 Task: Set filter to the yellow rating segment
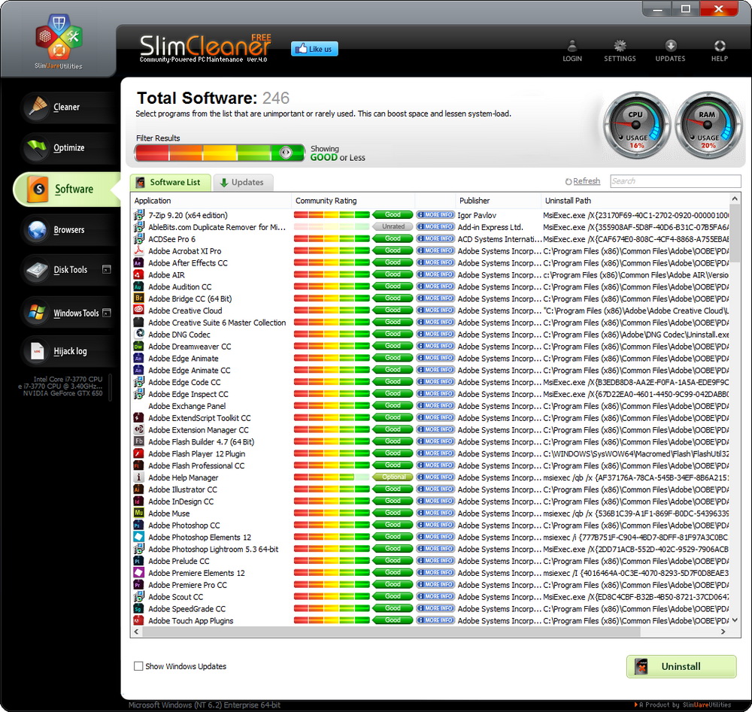220,153
